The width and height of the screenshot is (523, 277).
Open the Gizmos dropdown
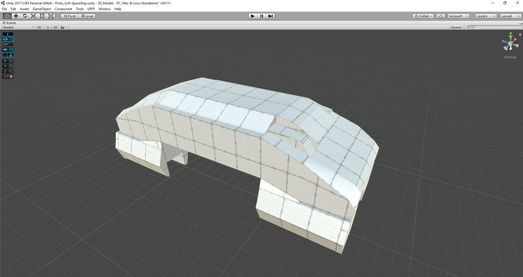(x=457, y=27)
